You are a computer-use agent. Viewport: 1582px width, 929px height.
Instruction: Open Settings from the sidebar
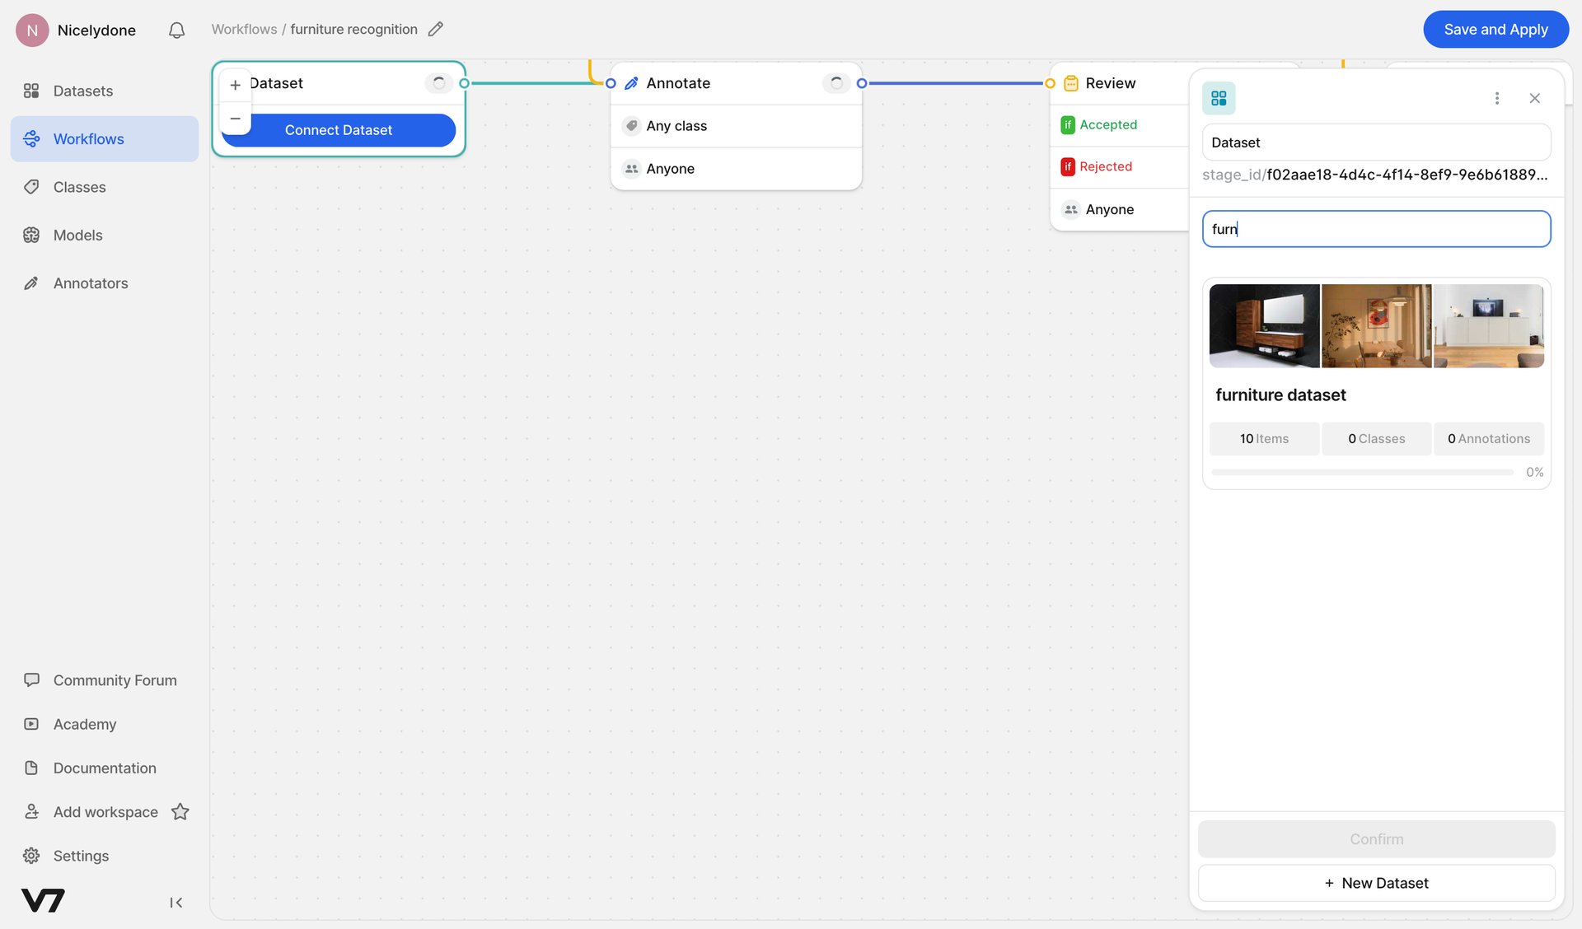(x=80, y=856)
